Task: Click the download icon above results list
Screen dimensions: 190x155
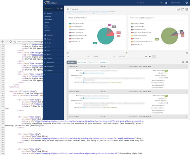Action: (183, 62)
